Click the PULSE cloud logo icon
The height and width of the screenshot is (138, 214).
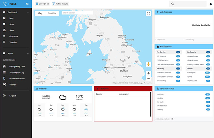click(4, 4)
